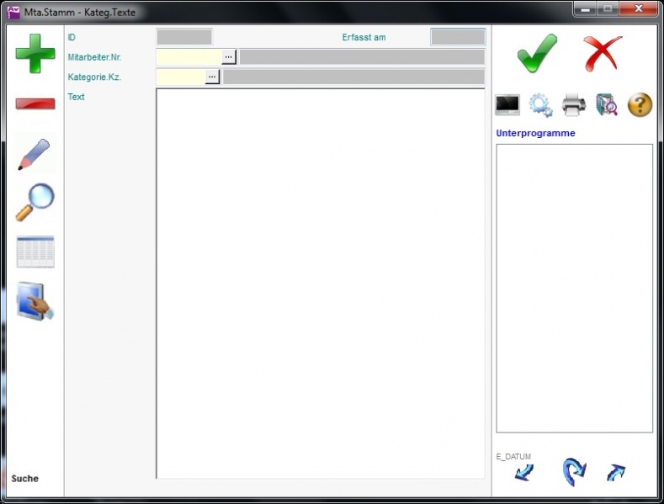Click the red minus delete record icon
664x504 pixels.
[35, 103]
